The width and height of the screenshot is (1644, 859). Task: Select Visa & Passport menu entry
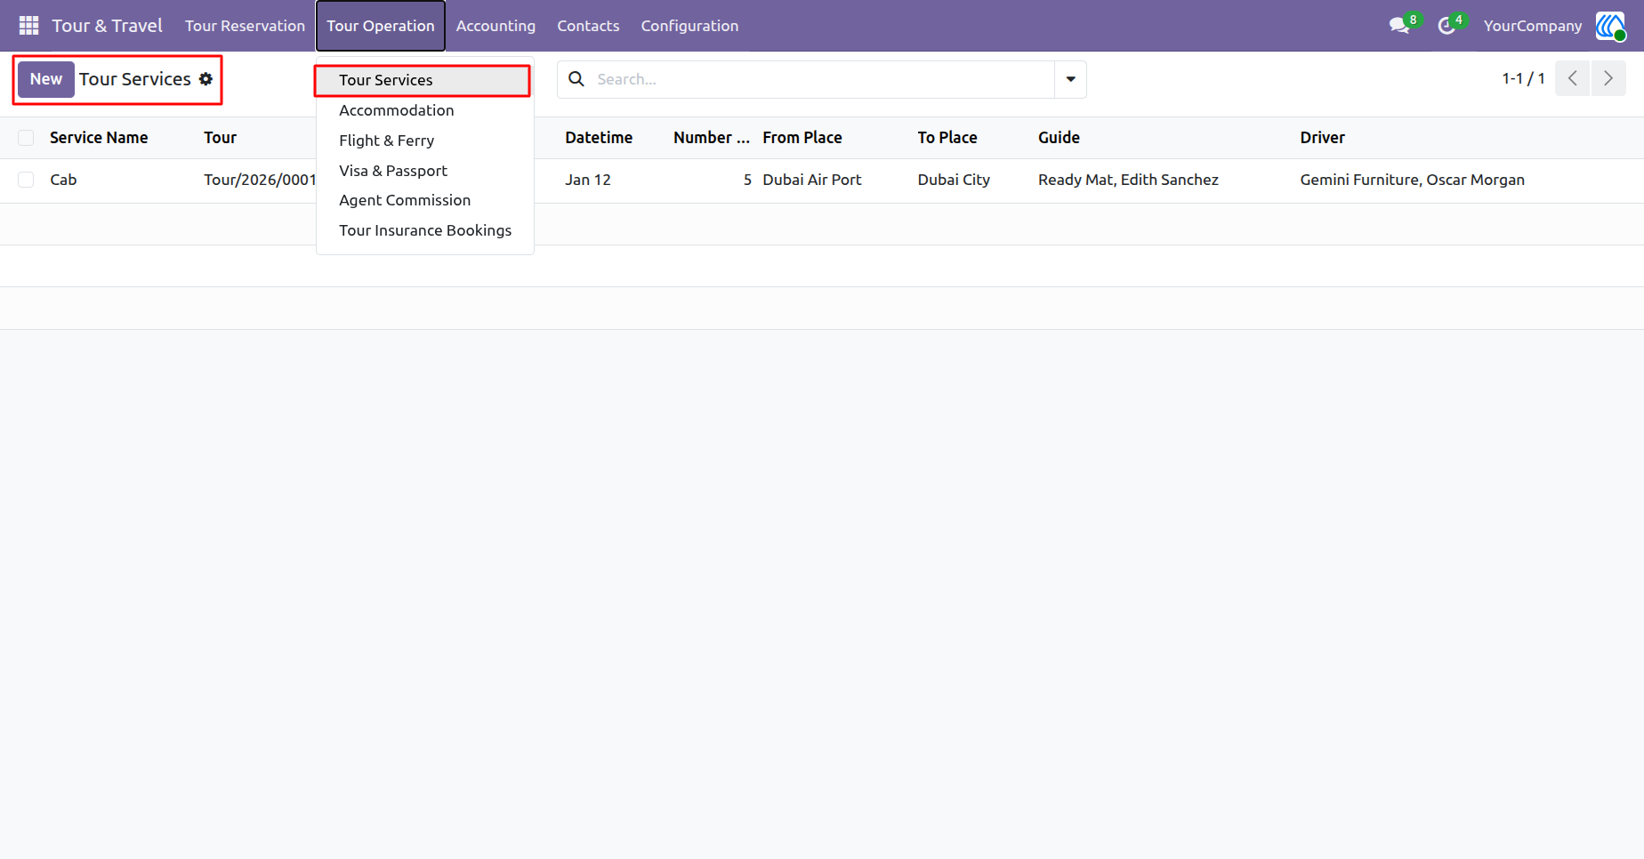(x=423, y=171)
